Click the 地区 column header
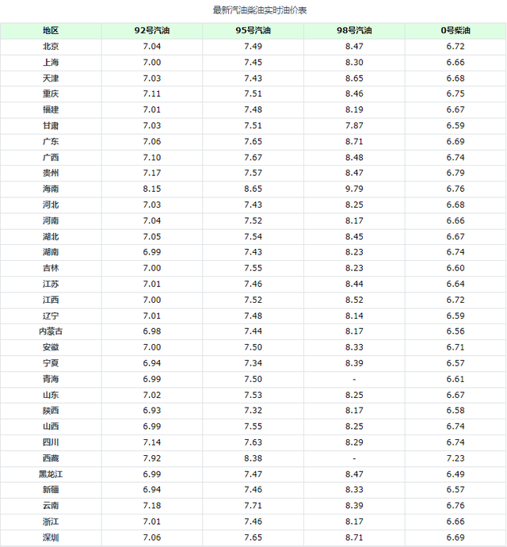This screenshot has height=547, width=507. [51, 30]
